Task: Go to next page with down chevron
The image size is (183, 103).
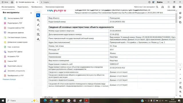Action: pos(180,78)
